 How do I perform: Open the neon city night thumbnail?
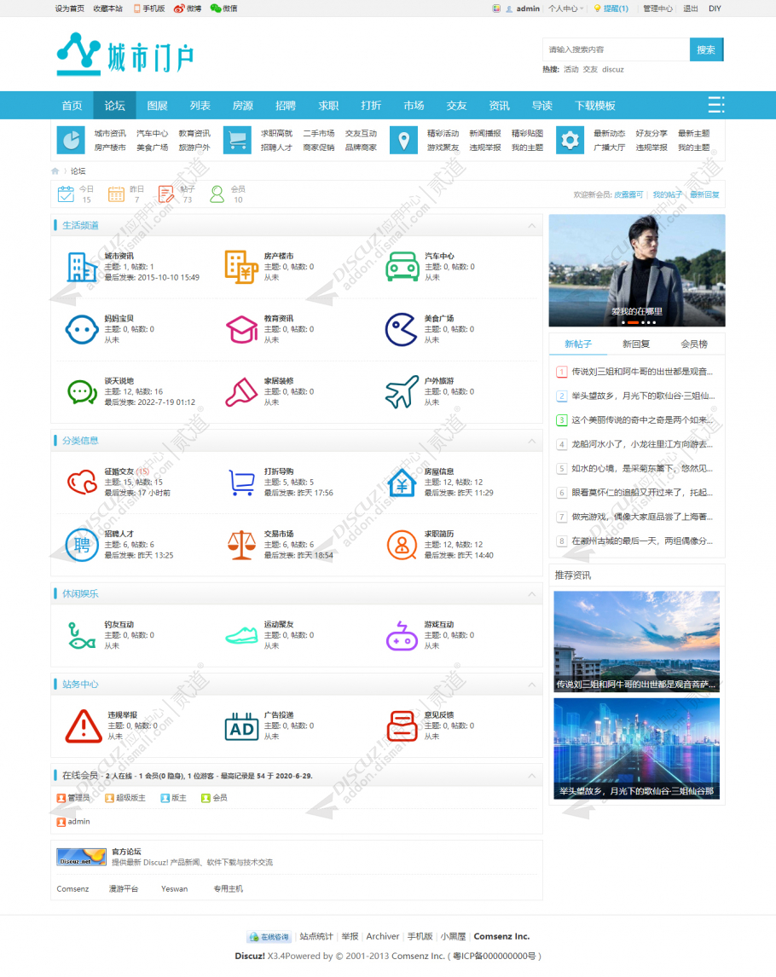636,749
